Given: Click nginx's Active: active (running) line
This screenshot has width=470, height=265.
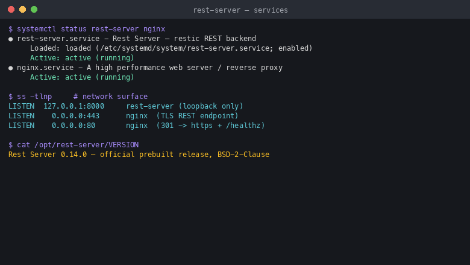Looking at the screenshot, I should 82,77.
